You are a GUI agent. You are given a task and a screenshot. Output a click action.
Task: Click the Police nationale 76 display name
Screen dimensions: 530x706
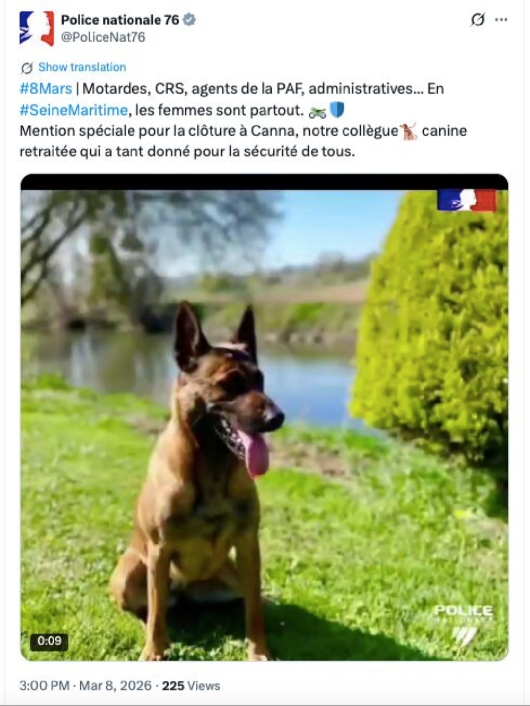pyautogui.click(x=120, y=20)
